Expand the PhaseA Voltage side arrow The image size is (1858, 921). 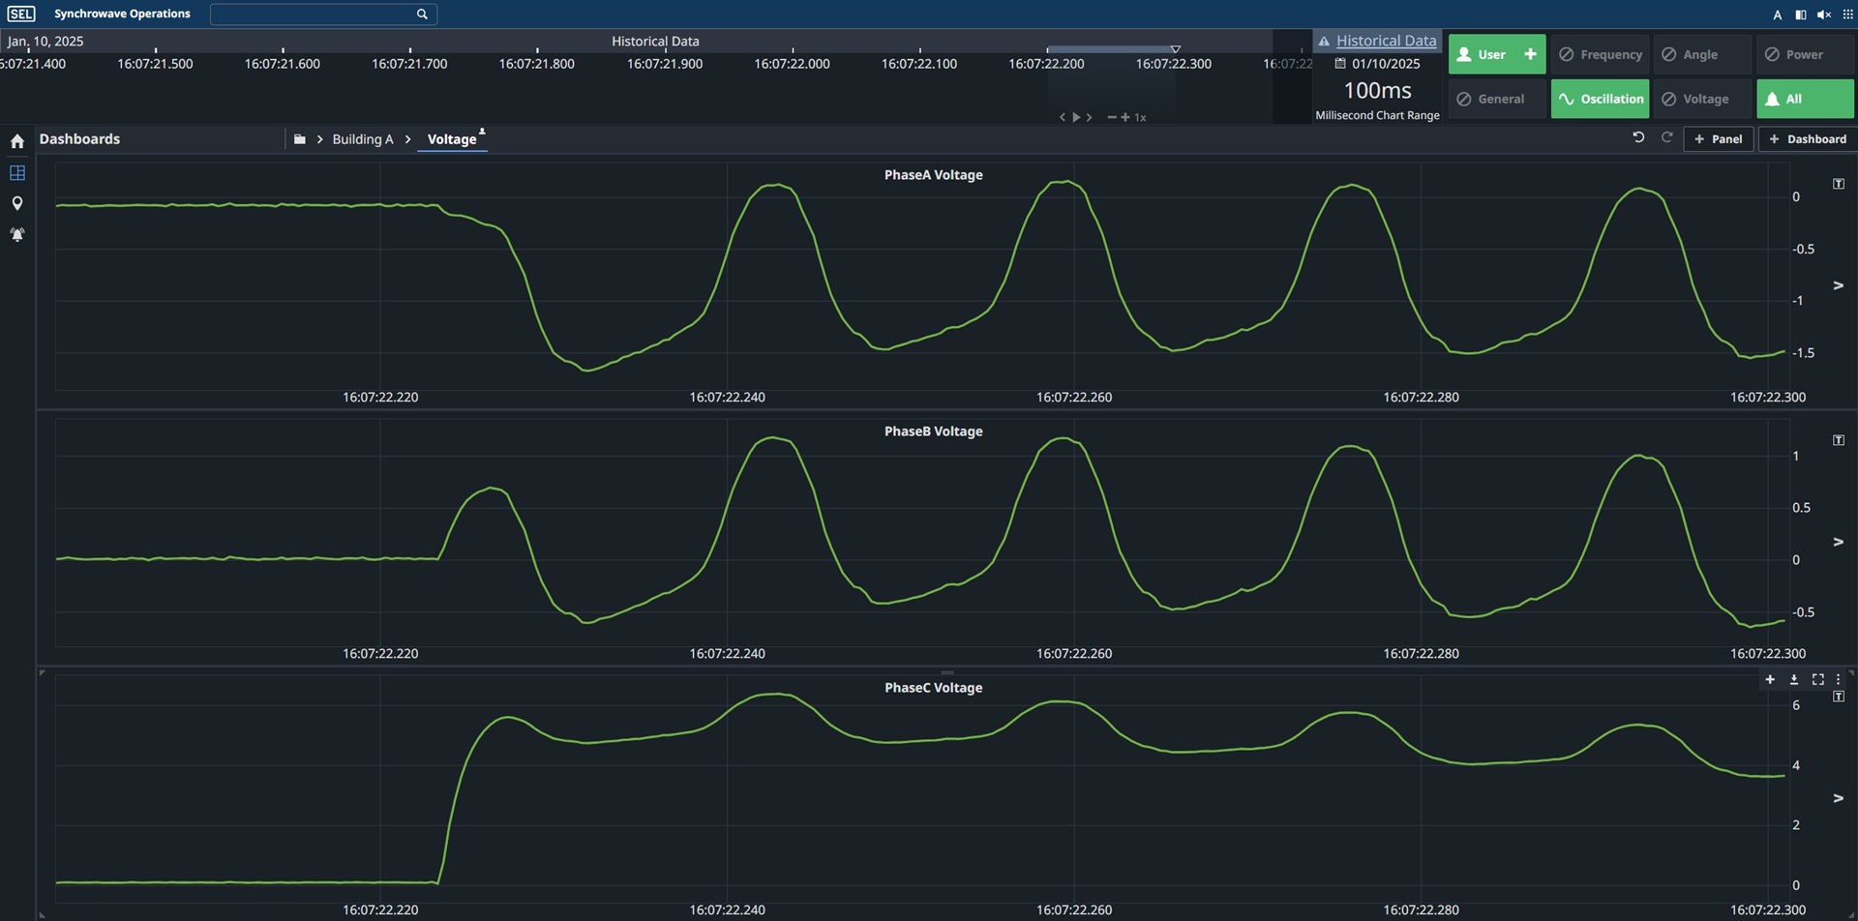point(1838,285)
